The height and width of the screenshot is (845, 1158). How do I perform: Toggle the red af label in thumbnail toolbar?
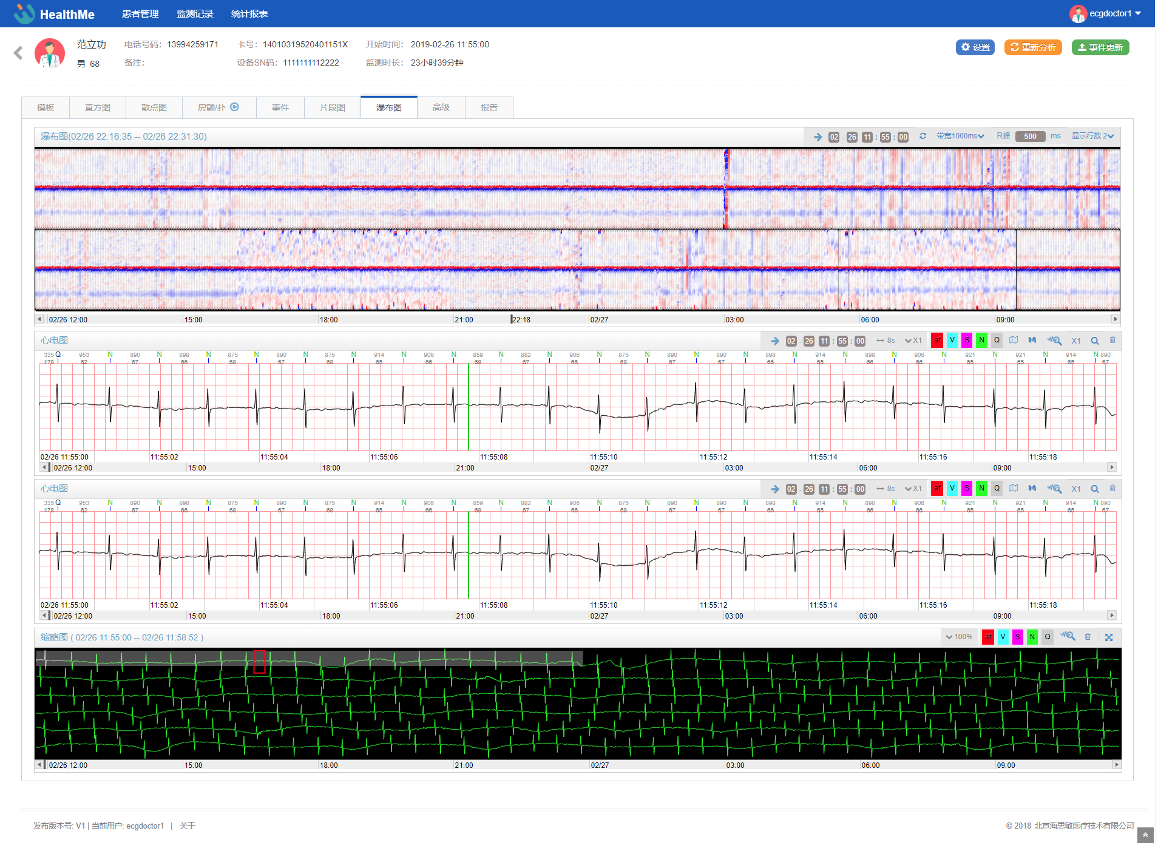click(987, 637)
